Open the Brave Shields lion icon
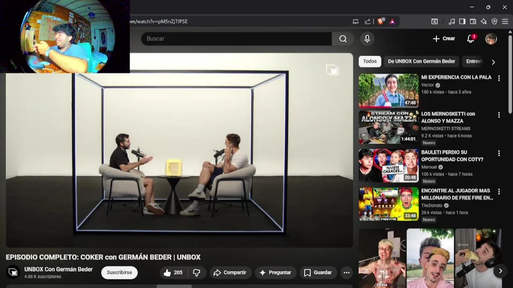Screen dimensions: 513x288 [x=381, y=22]
